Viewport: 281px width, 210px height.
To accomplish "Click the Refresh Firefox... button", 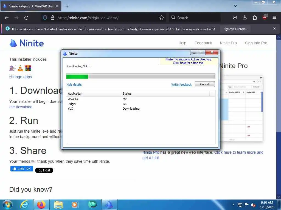I will [x=235, y=29].
